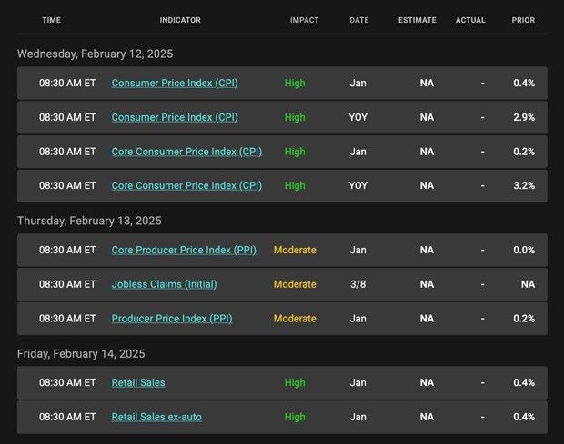
Task: Open Producer Price Index (PPI) link
Action: (x=172, y=319)
